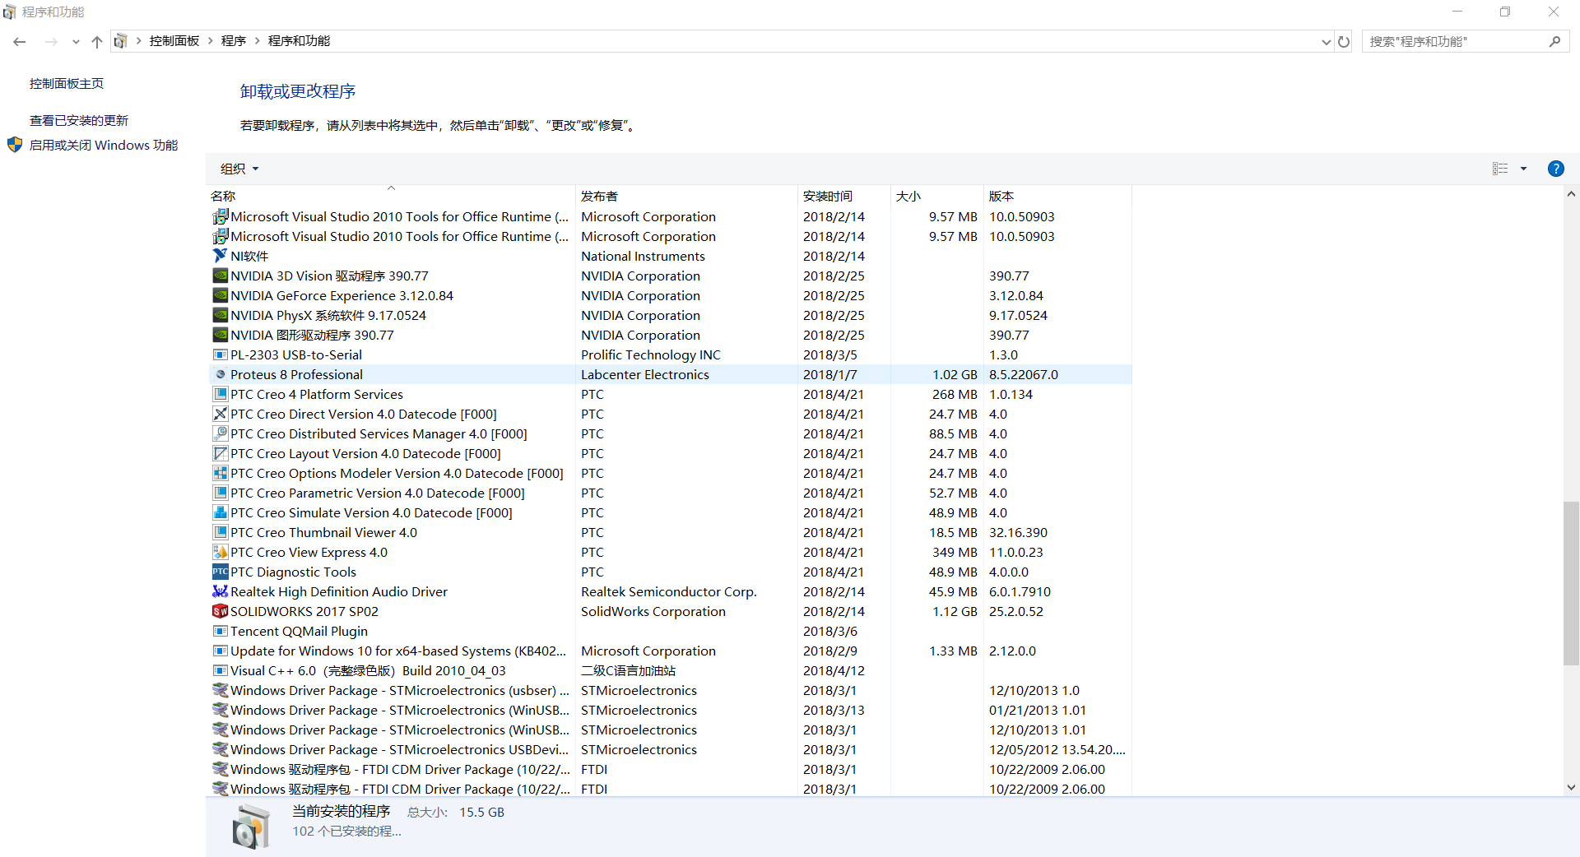Click size 1.12 GB cell
The height and width of the screenshot is (857, 1580).
[955, 611]
